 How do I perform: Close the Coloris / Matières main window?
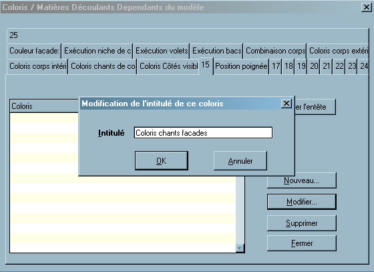367,7
